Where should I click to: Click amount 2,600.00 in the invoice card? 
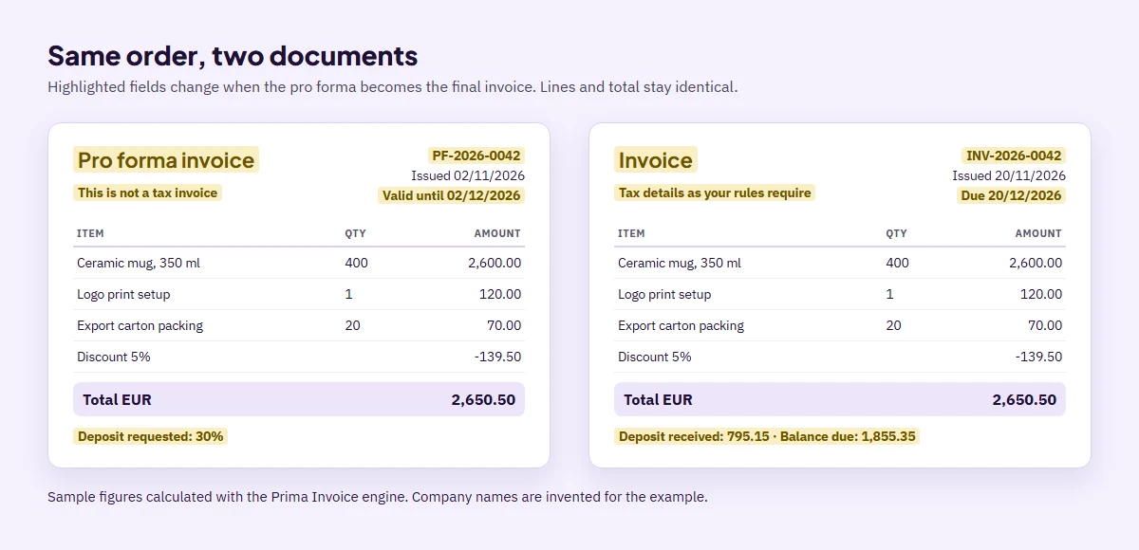[x=1036, y=263]
